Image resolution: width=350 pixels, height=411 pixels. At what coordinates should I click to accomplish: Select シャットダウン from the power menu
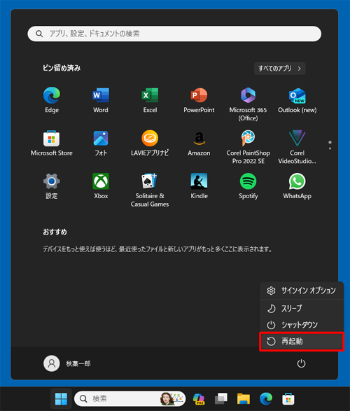(x=302, y=325)
